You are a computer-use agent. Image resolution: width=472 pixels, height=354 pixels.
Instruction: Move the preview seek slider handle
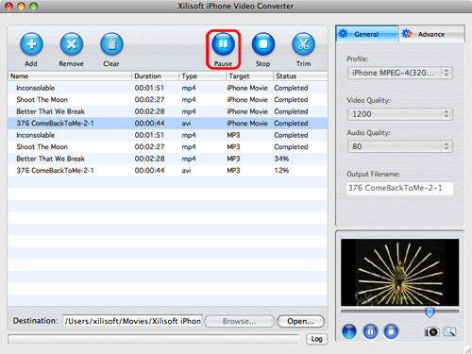430,312
